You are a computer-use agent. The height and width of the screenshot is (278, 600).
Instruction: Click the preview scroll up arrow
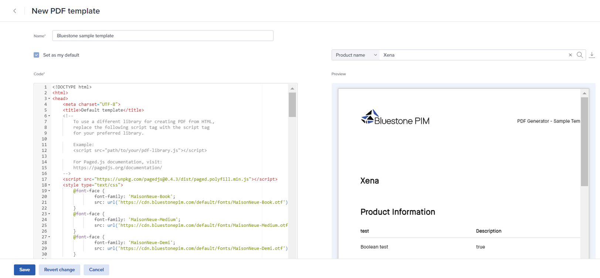(584, 93)
